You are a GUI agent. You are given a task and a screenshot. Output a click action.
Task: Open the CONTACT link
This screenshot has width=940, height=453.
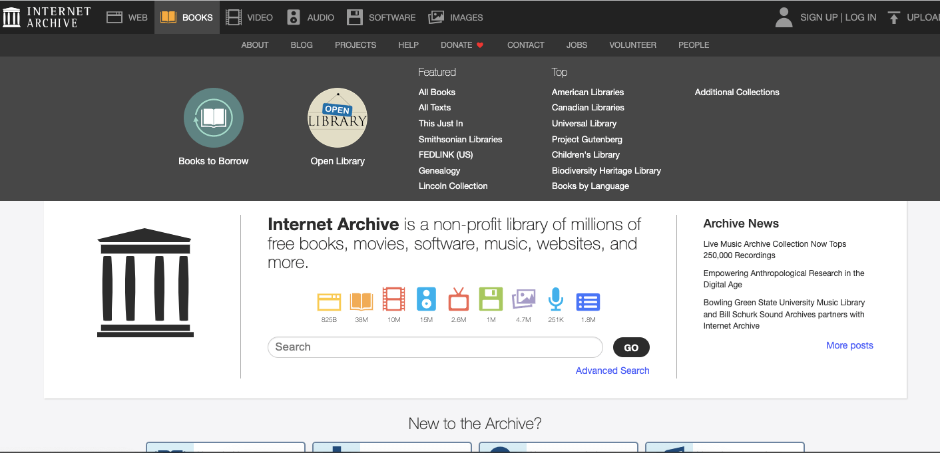click(526, 45)
